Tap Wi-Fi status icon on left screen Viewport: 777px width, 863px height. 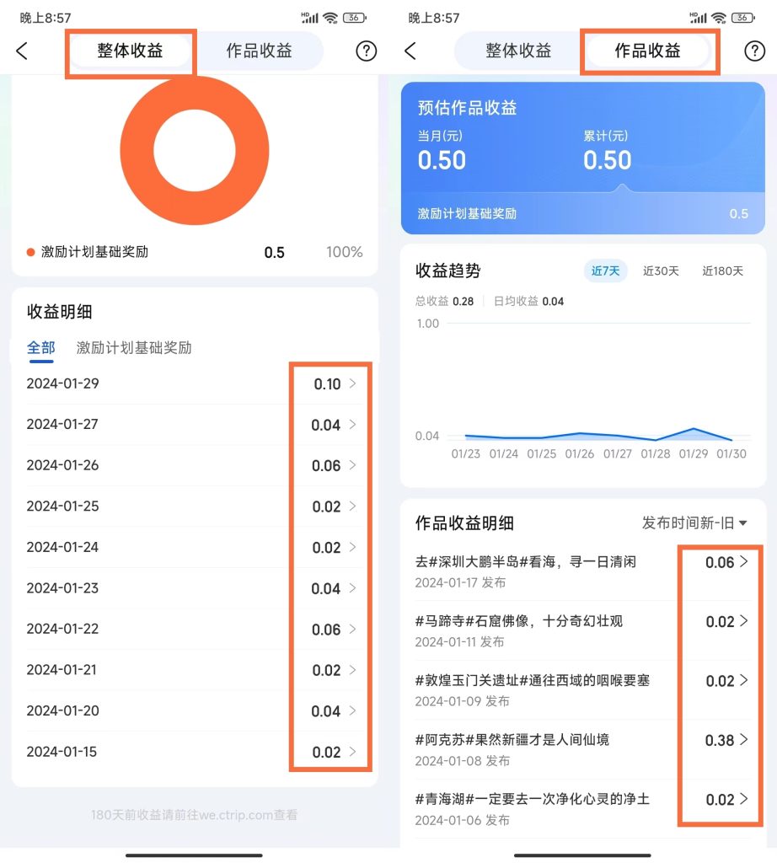(330, 18)
